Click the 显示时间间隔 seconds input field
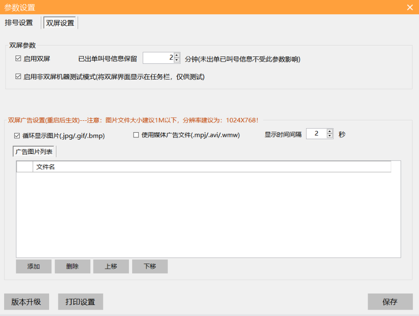This screenshot has height=316, width=419. click(x=316, y=134)
